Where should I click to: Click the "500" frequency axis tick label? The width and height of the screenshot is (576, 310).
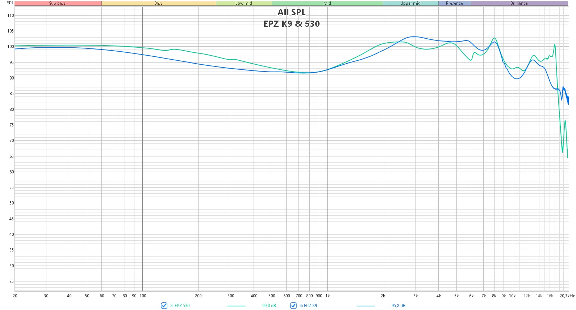tap(272, 296)
